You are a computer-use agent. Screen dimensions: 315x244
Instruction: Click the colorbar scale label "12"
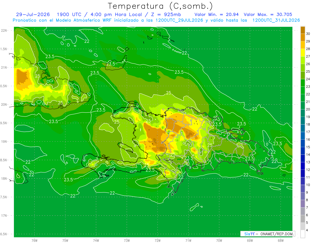click(308, 170)
